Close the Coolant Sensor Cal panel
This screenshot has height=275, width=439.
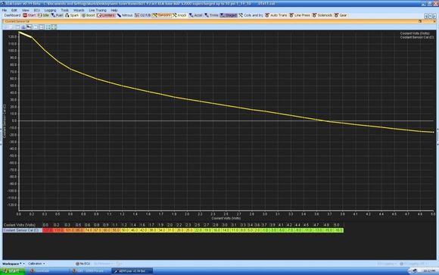point(434,21)
